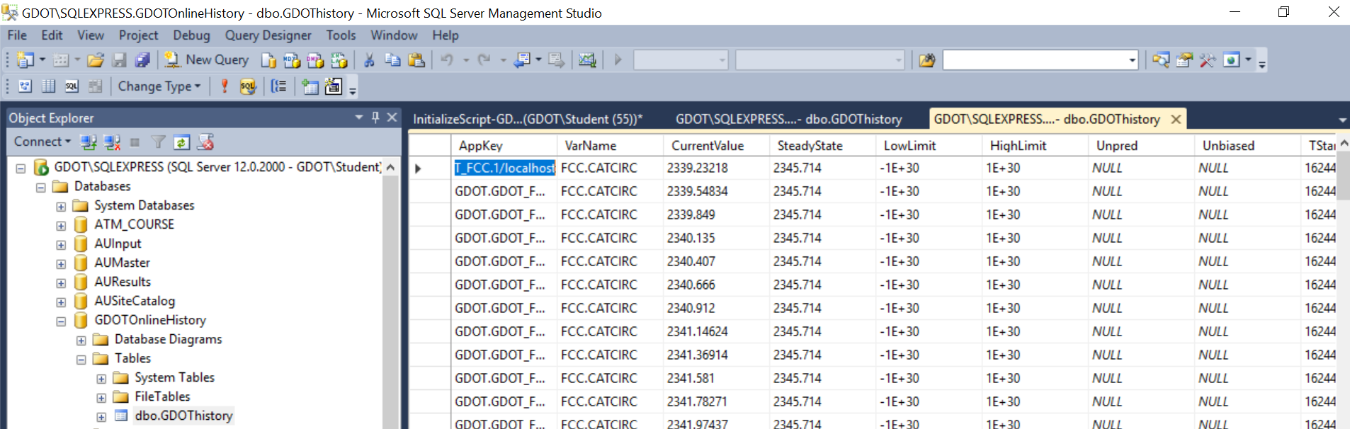
Task: Click the Find in Files icon
Action: click(927, 60)
